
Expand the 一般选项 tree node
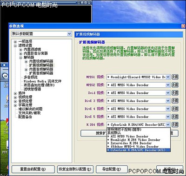15,42
